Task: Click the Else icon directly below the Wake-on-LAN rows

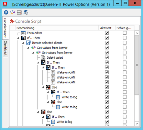Action: pos(48,87)
